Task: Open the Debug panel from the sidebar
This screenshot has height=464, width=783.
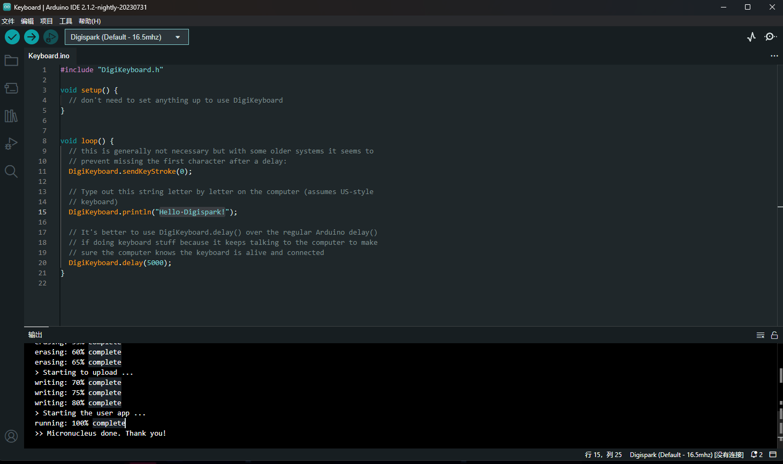Action: [11, 143]
